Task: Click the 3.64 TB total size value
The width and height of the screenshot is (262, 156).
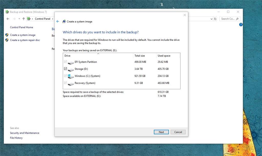Action: pyautogui.click(x=138, y=69)
